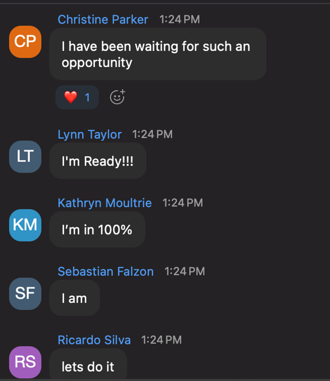Open Lynn Taylor's LT avatar profile

[x=25, y=157]
